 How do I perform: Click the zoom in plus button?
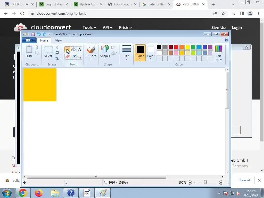(x=221, y=183)
